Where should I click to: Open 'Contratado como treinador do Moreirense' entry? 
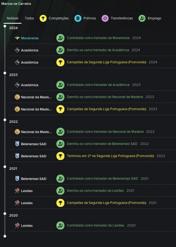98,38
